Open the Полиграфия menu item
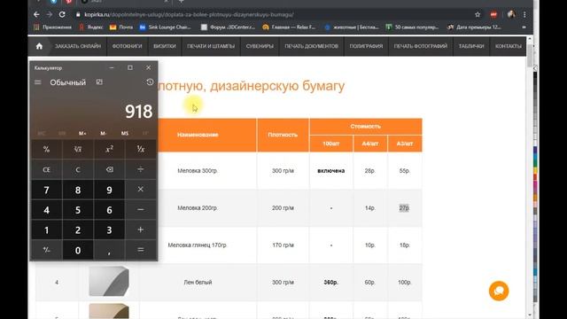567x319 pixels. point(366,46)
